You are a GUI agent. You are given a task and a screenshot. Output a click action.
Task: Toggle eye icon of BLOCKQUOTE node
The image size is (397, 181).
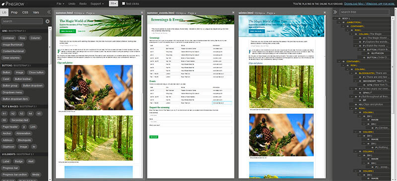(x=356, y=73)
